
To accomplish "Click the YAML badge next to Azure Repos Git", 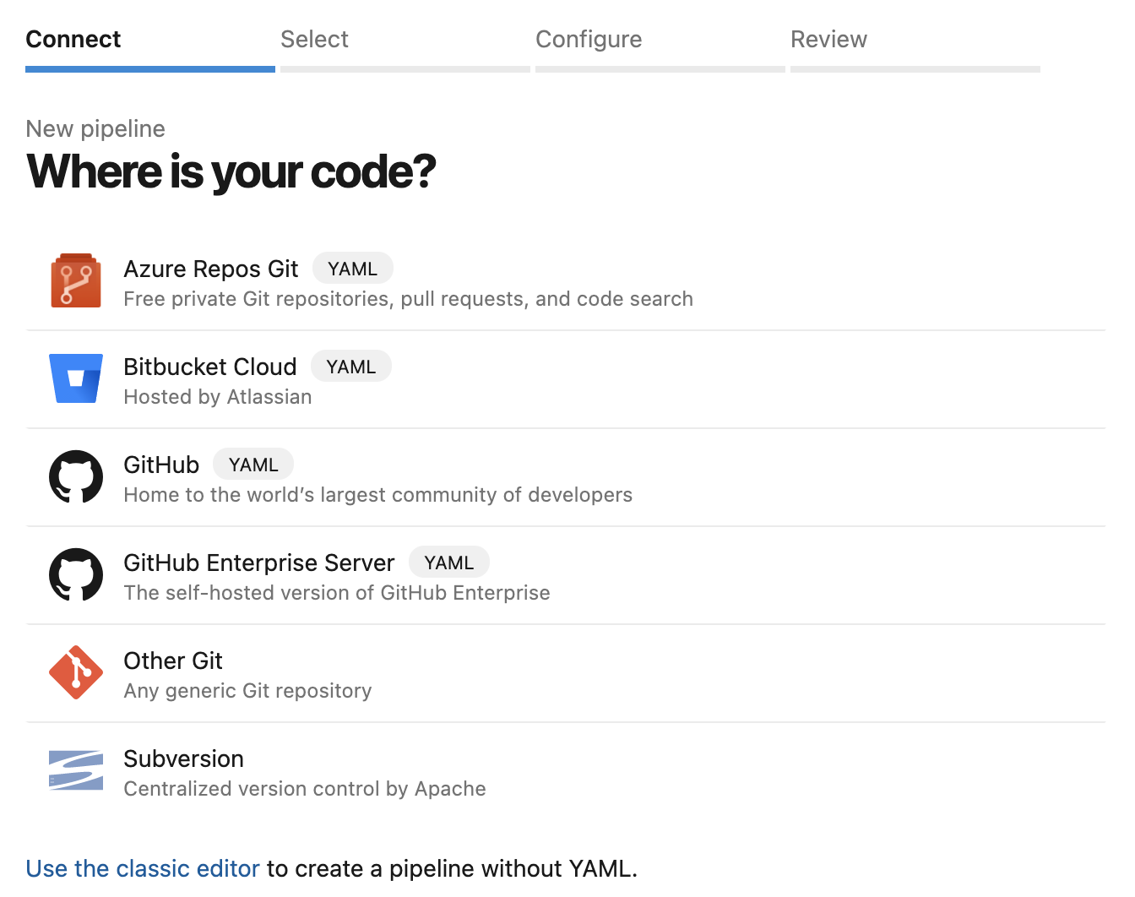I will click(x=353, y=269).
